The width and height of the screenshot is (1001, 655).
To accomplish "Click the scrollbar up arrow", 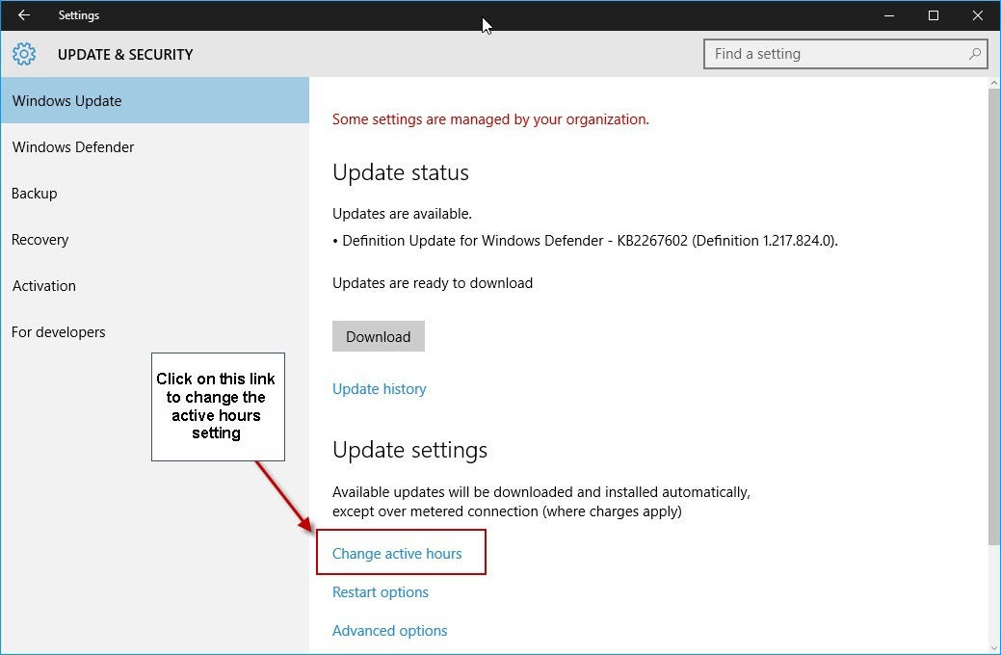I will point(994,83).
